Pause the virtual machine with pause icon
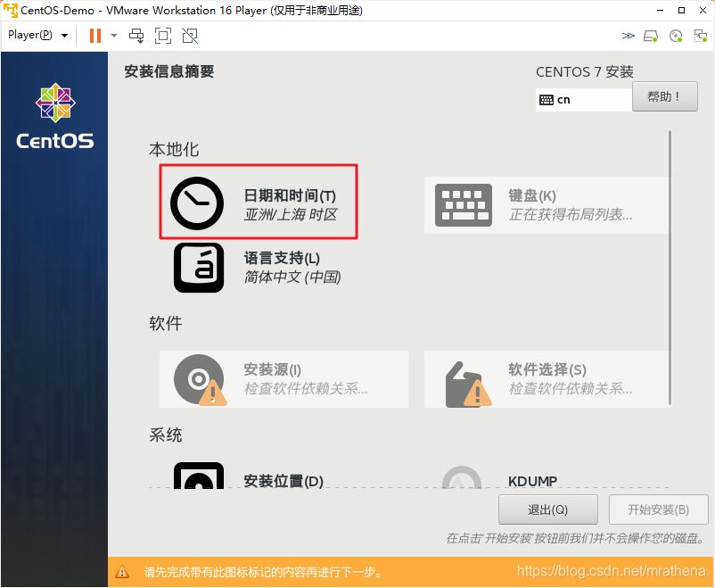 pos(95,36)
